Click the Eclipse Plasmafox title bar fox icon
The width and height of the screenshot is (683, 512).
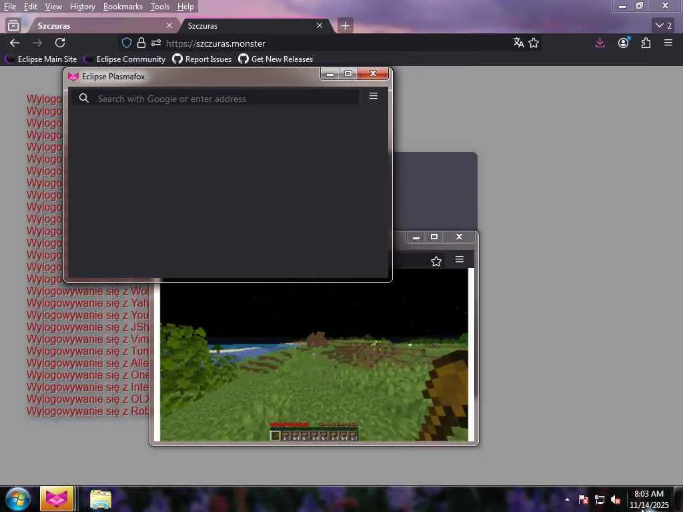pos(73,77)
